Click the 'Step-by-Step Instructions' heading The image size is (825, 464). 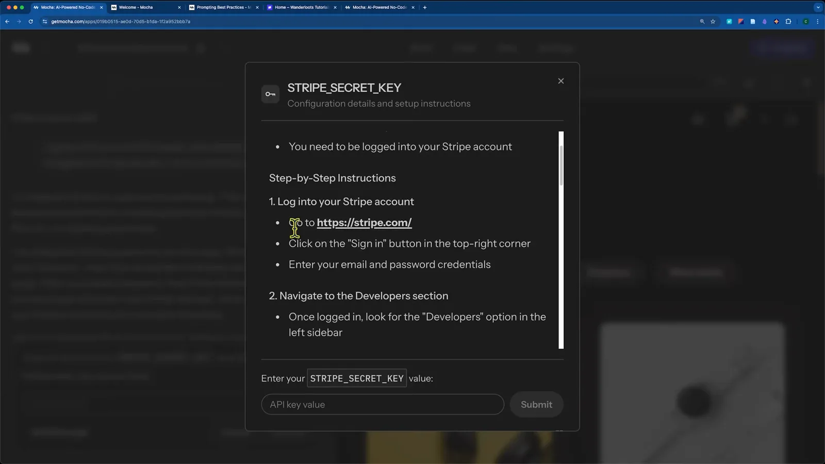[x=333, y=178]
